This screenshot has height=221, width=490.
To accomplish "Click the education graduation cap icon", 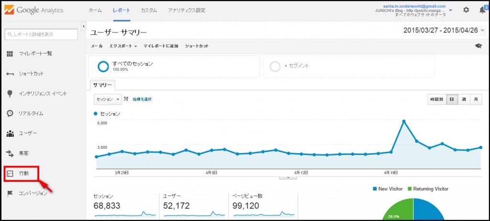I will (478, 46).
